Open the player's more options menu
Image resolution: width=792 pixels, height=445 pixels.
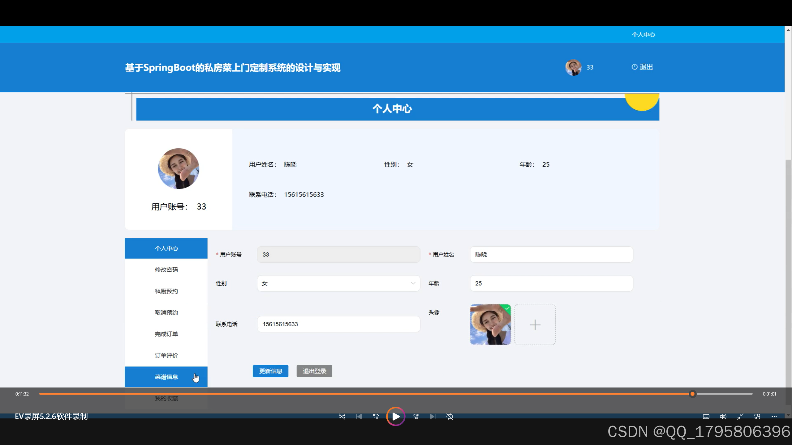[x=774, y=417]
